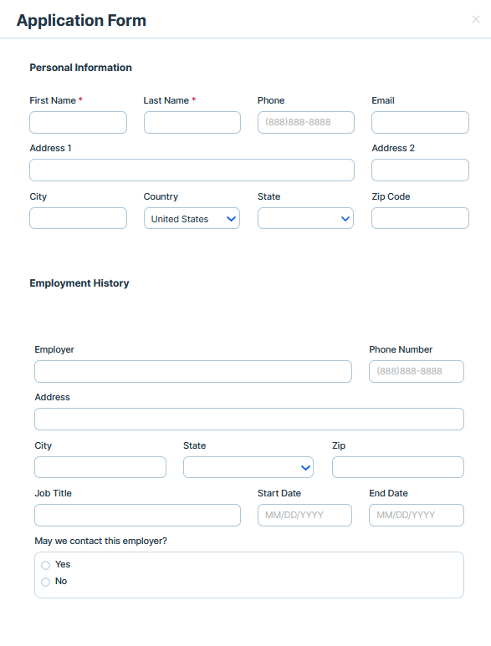Screen dimensions: 491x646
Task: Click the First Name input field
Action: [x=78, y=122]
